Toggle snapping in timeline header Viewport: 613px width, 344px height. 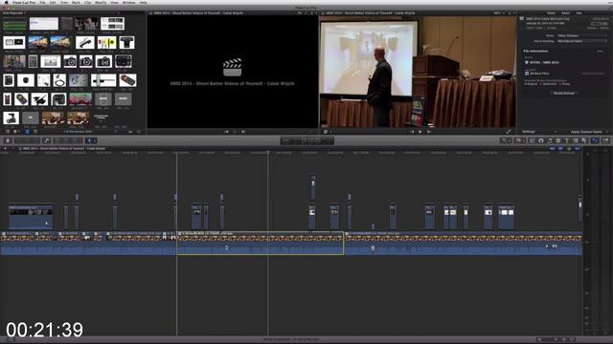coord(578,149)
